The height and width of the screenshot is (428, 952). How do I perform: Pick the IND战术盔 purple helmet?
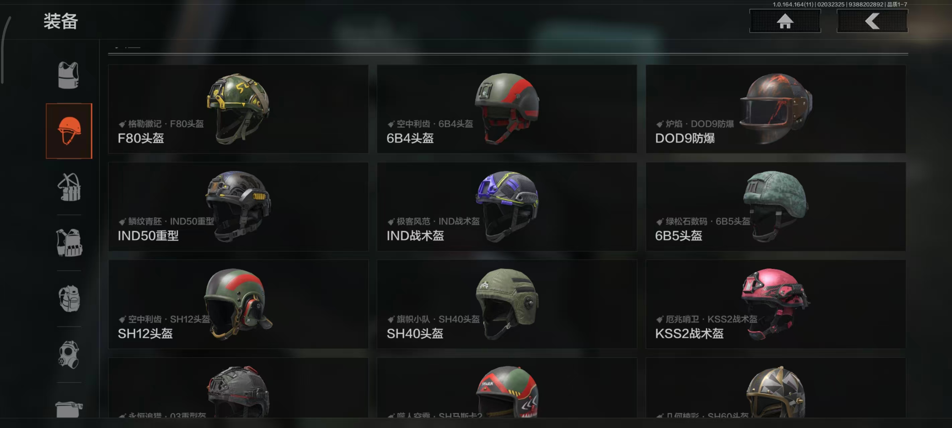coord(507,207)
